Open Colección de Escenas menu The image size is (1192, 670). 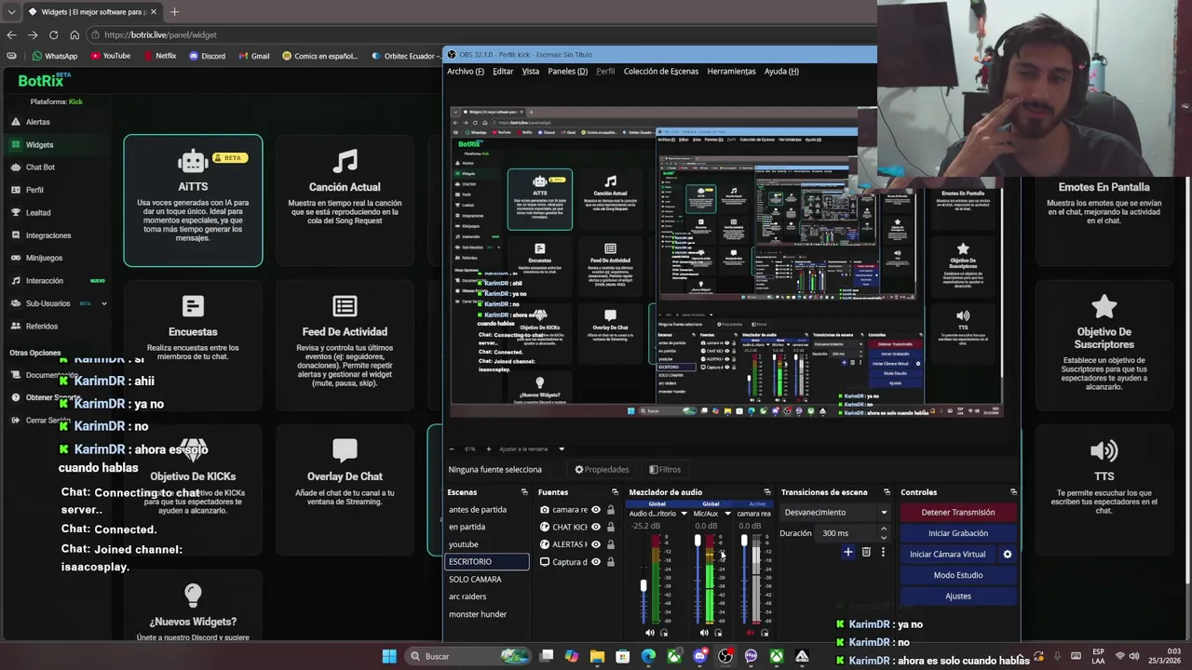click(660, 72)
